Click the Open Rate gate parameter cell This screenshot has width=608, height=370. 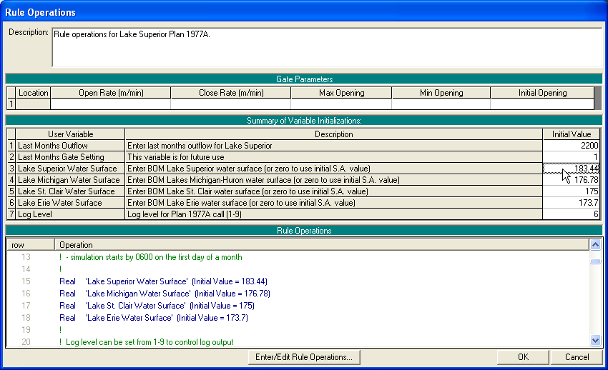110,104
